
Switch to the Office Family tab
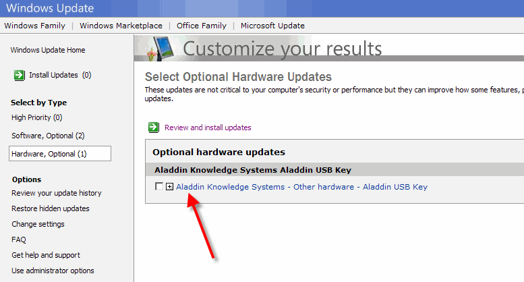[202, 26]
